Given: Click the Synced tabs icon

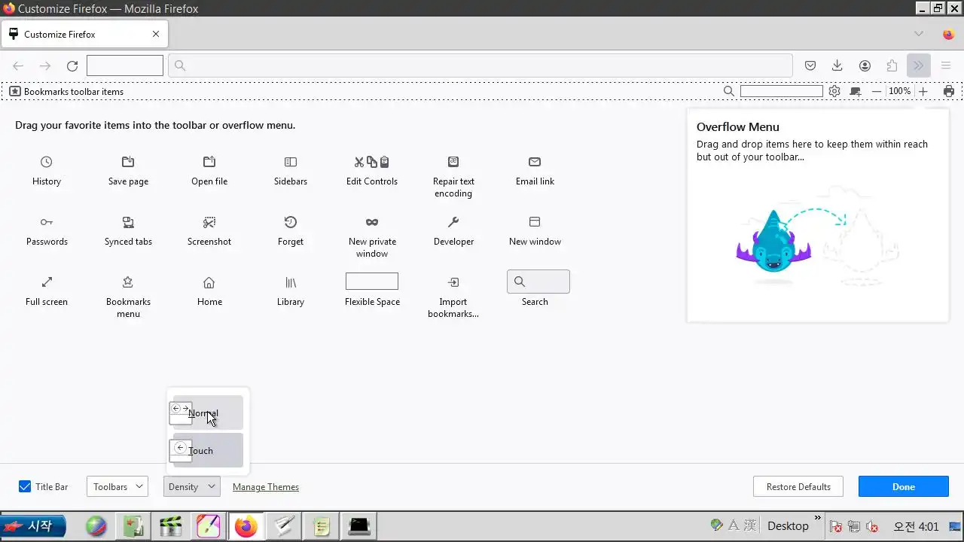Looking at the screenshot, I should pos(128,222).
